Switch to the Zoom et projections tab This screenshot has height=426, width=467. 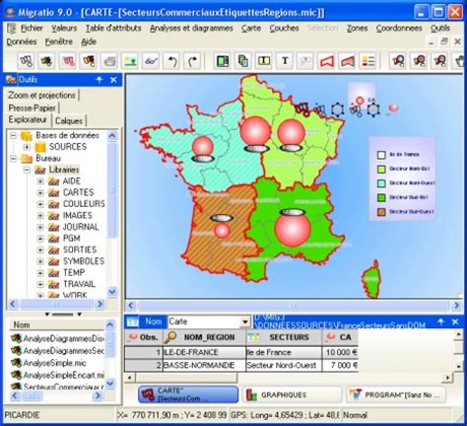42,96
